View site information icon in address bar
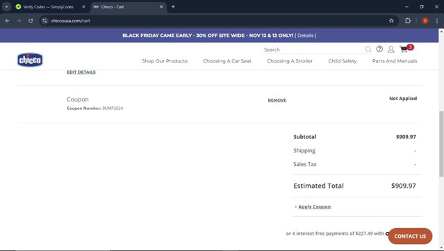 click(x=44, y=21)
